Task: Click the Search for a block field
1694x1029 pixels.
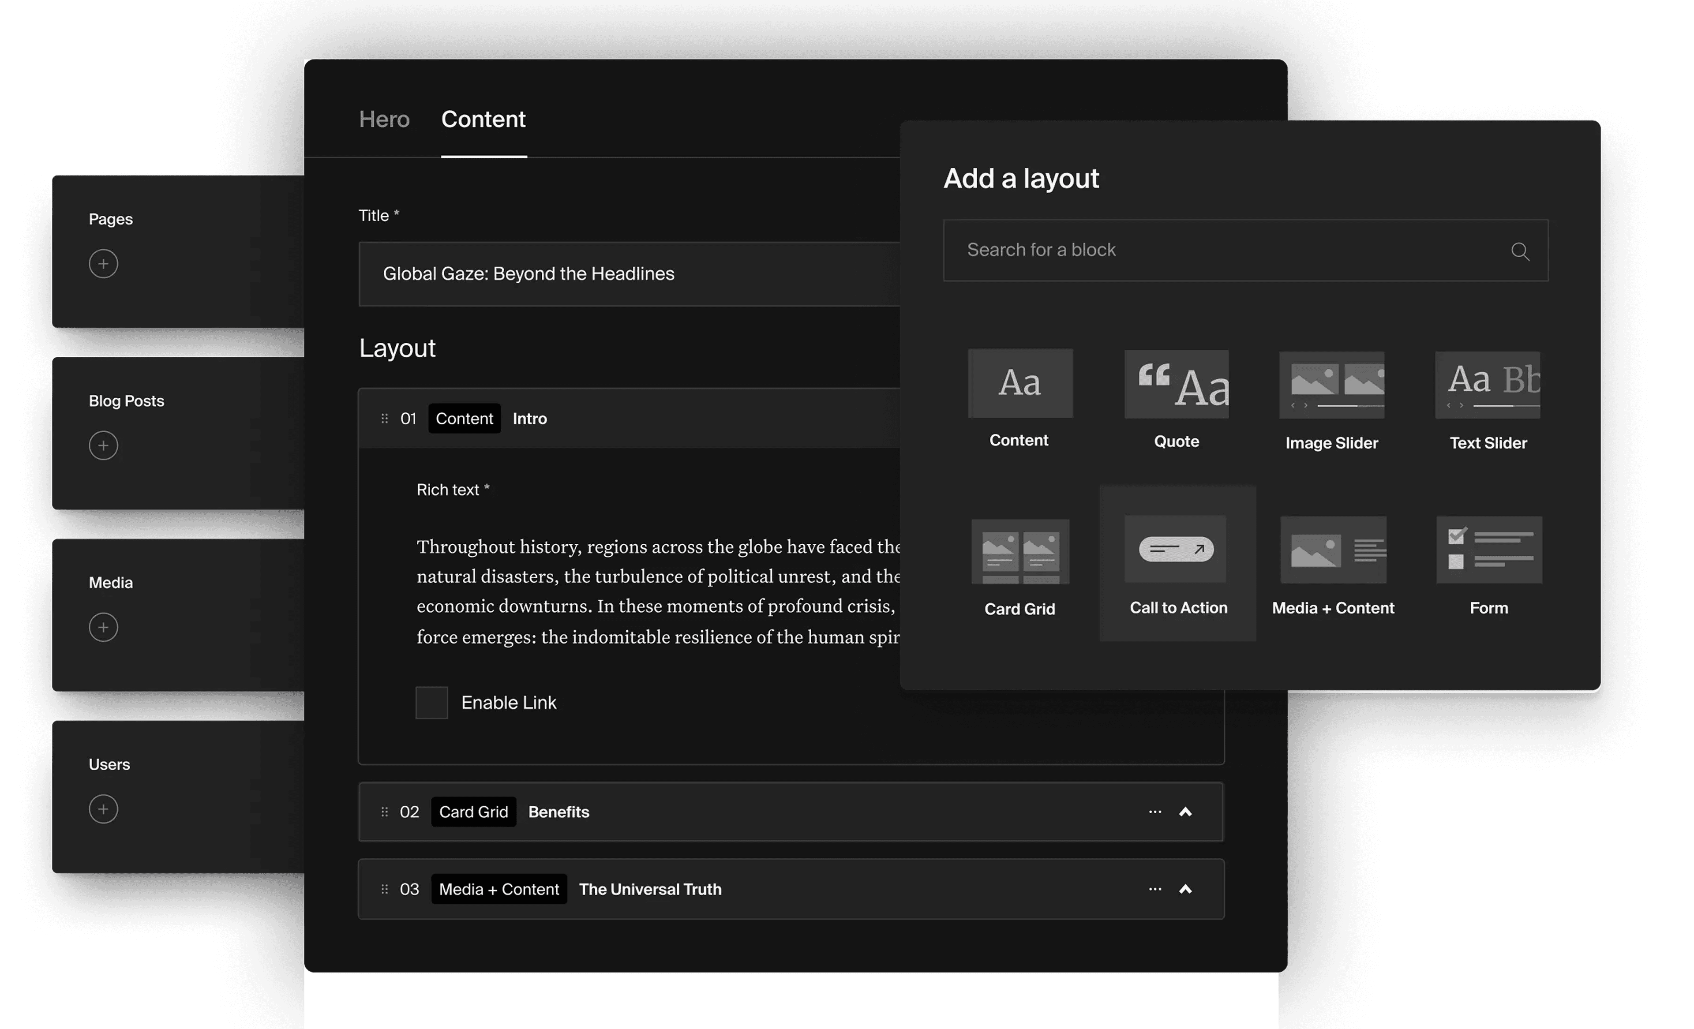Action: coord(1169,250)
